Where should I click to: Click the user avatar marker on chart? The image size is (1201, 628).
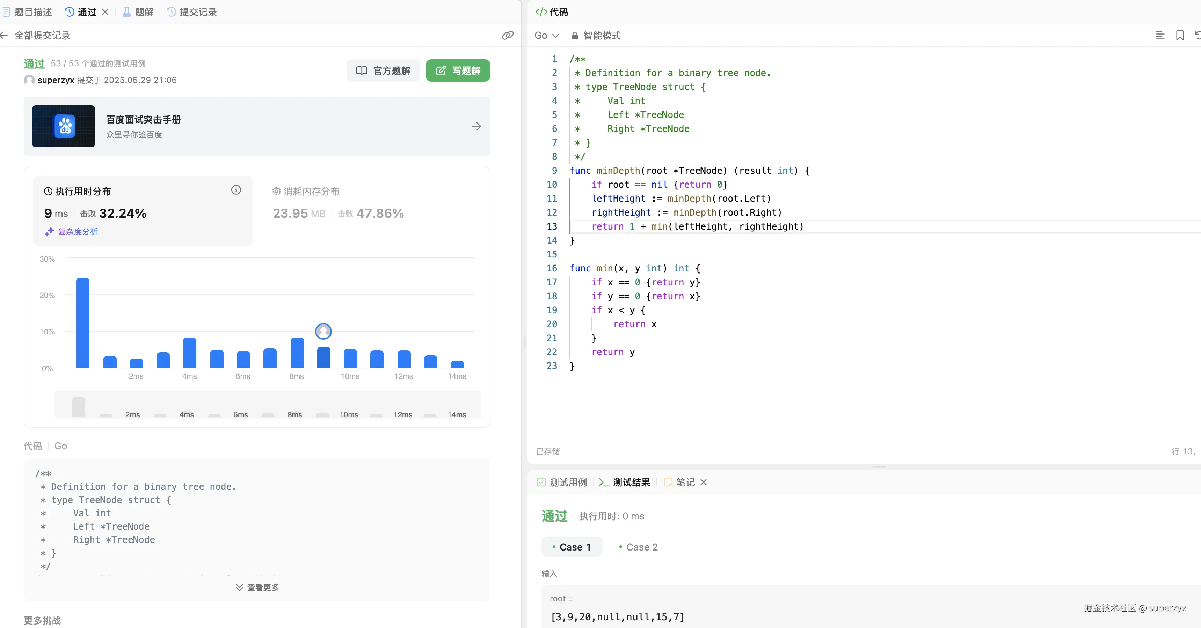(323, 331)
